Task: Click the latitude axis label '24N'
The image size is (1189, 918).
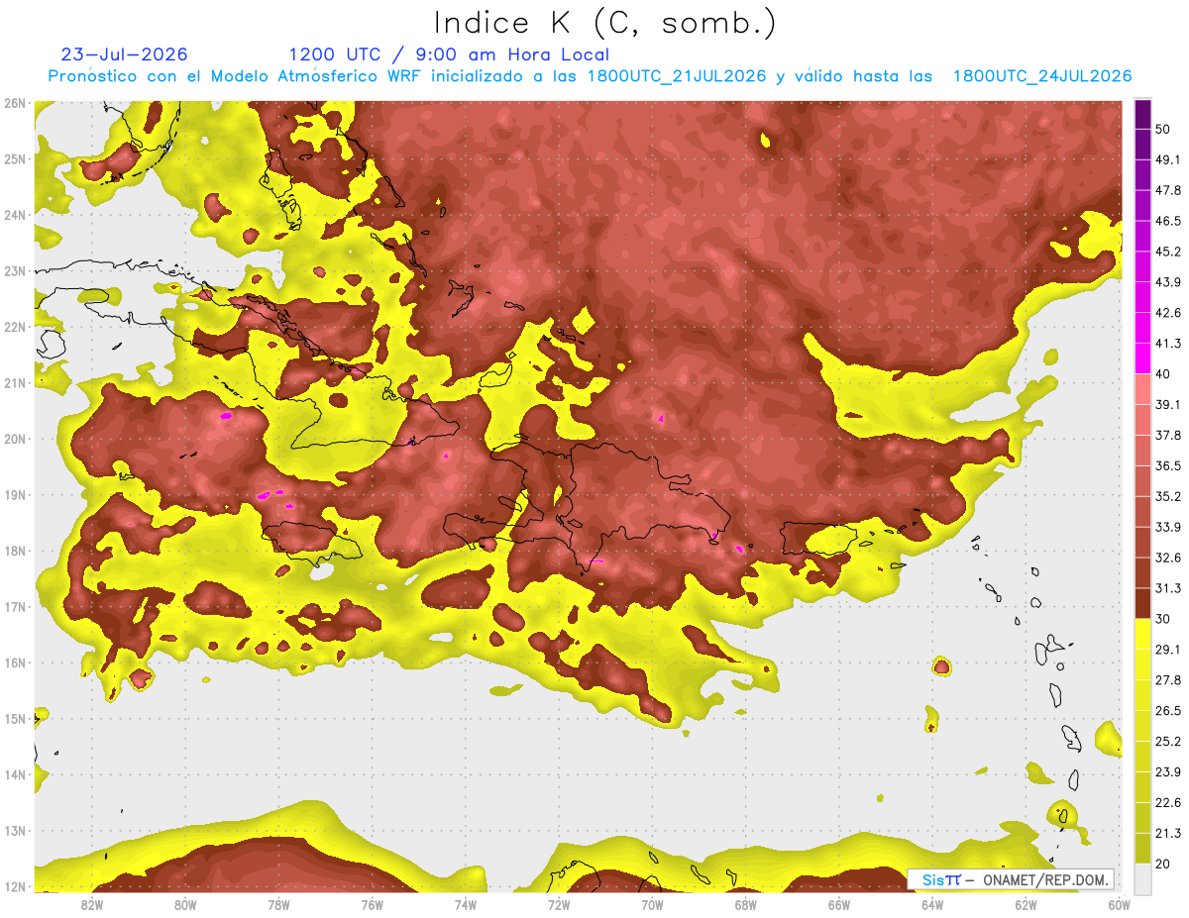Action: (x=15, y=215)
